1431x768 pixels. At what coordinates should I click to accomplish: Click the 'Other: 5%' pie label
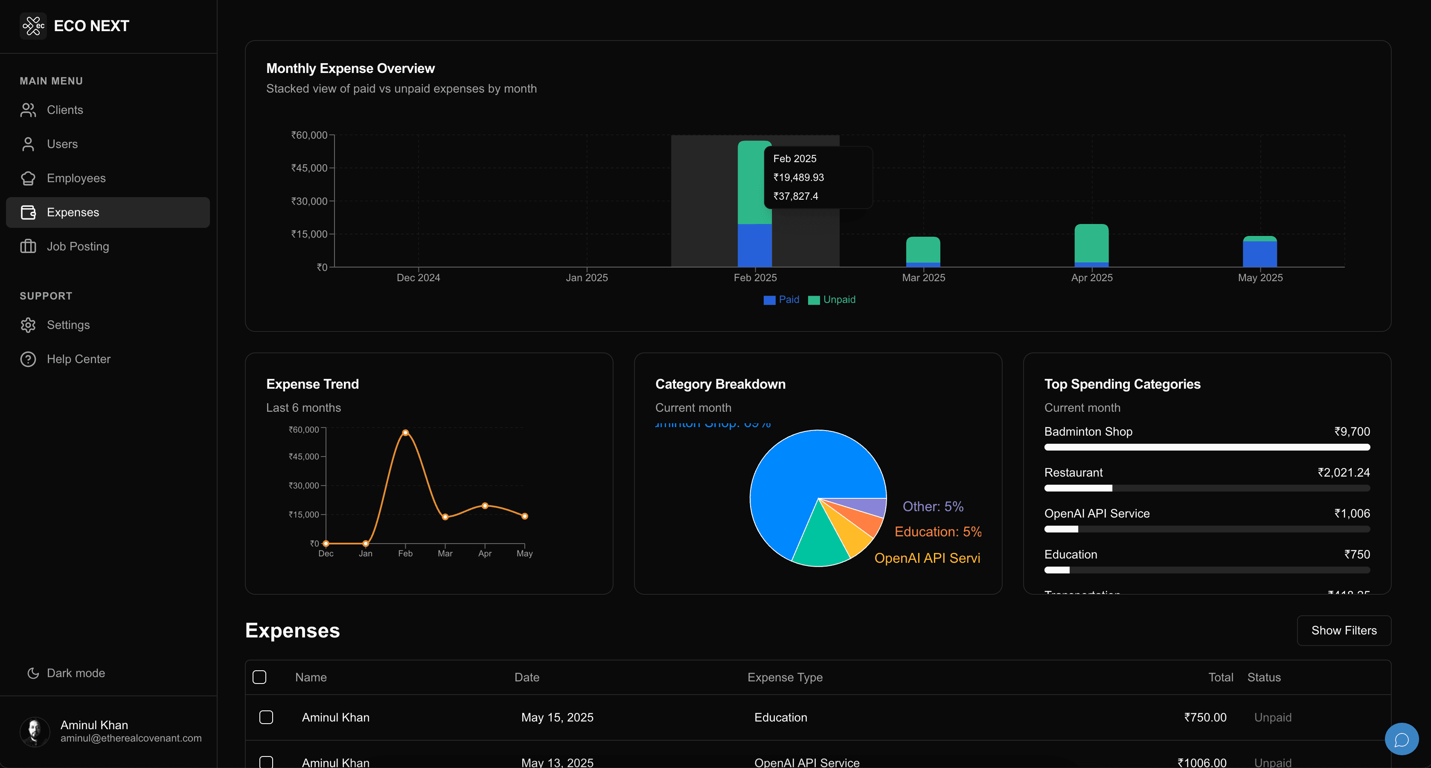pos(933,506)
